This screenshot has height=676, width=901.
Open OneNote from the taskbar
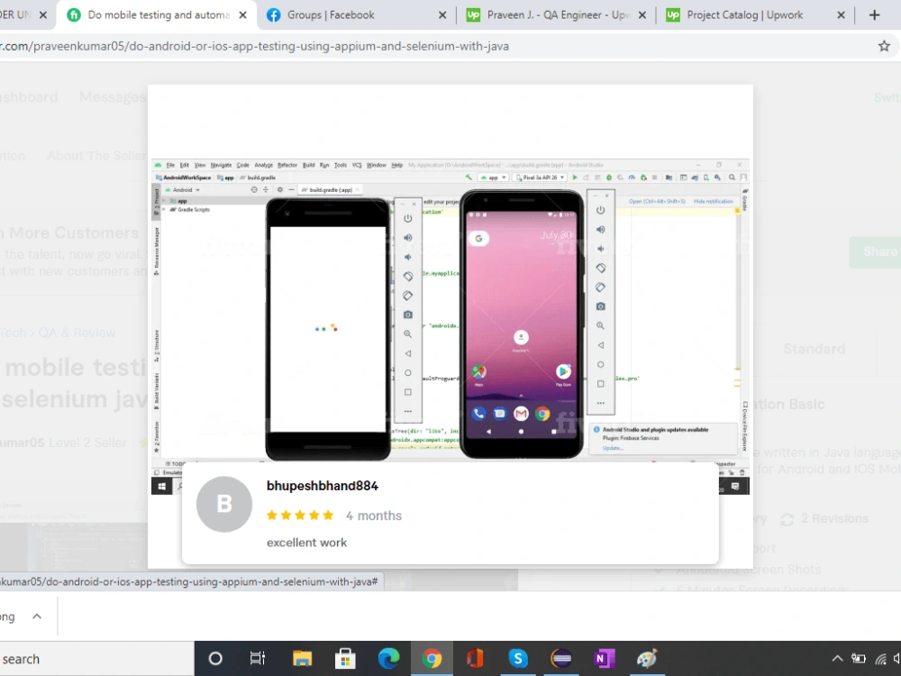604,658
